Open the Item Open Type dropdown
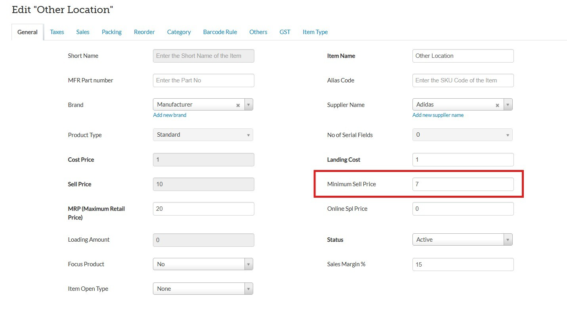Screen dimensions: 567x311 point(203,289)
